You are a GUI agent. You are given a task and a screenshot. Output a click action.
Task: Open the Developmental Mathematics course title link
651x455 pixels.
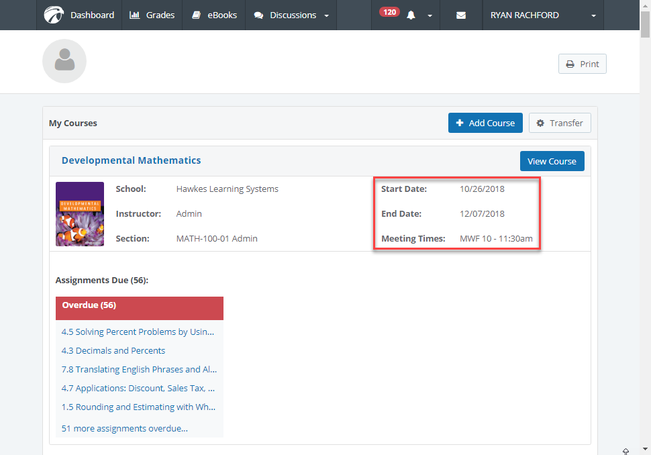(131, 160)
